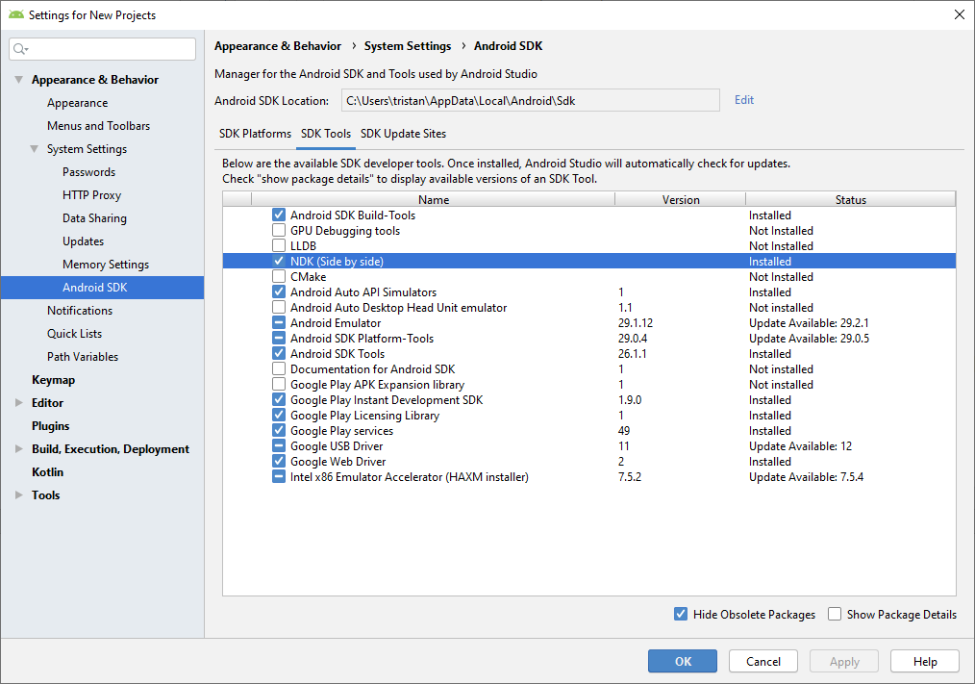
Task: Click the search magnifier icon in sidebar
Action: [x=21, y=49]
